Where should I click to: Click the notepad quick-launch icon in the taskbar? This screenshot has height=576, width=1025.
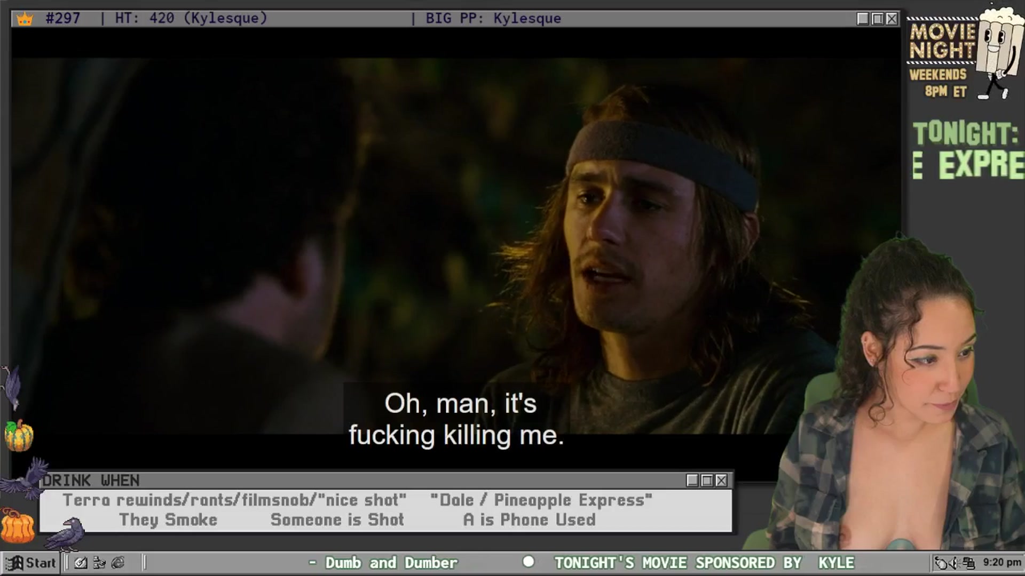pos(81,563)
